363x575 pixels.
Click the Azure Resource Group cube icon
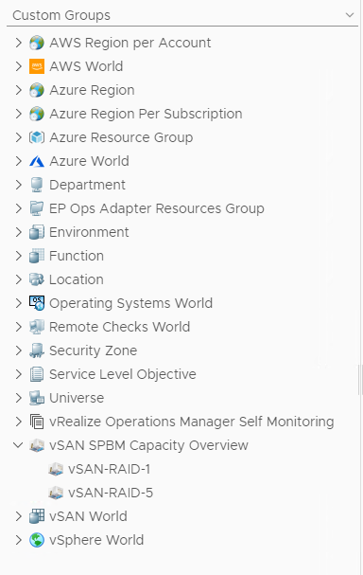(37, 137)
